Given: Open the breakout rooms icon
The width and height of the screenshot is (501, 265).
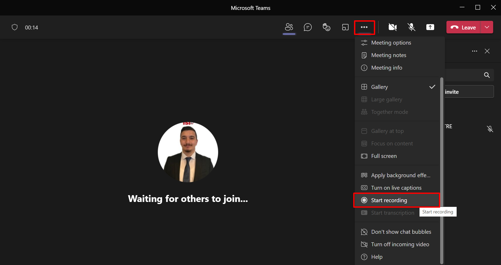Looking at the screenshot, I should pyautogui.click(x=345, y=27).
